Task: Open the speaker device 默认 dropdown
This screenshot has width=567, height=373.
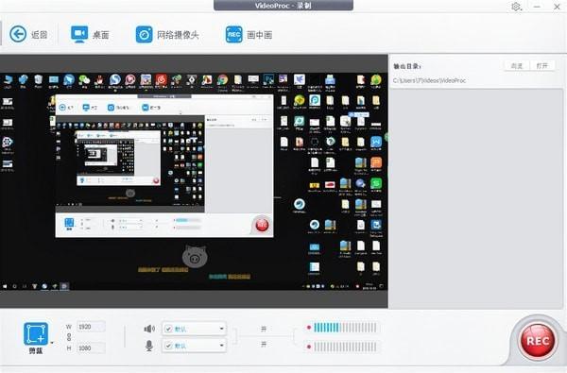Action: (x=194, y=329)
